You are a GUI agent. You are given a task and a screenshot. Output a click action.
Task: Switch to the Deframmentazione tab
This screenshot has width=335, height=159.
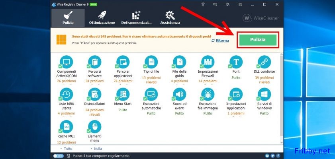click(x=136, y=17)
